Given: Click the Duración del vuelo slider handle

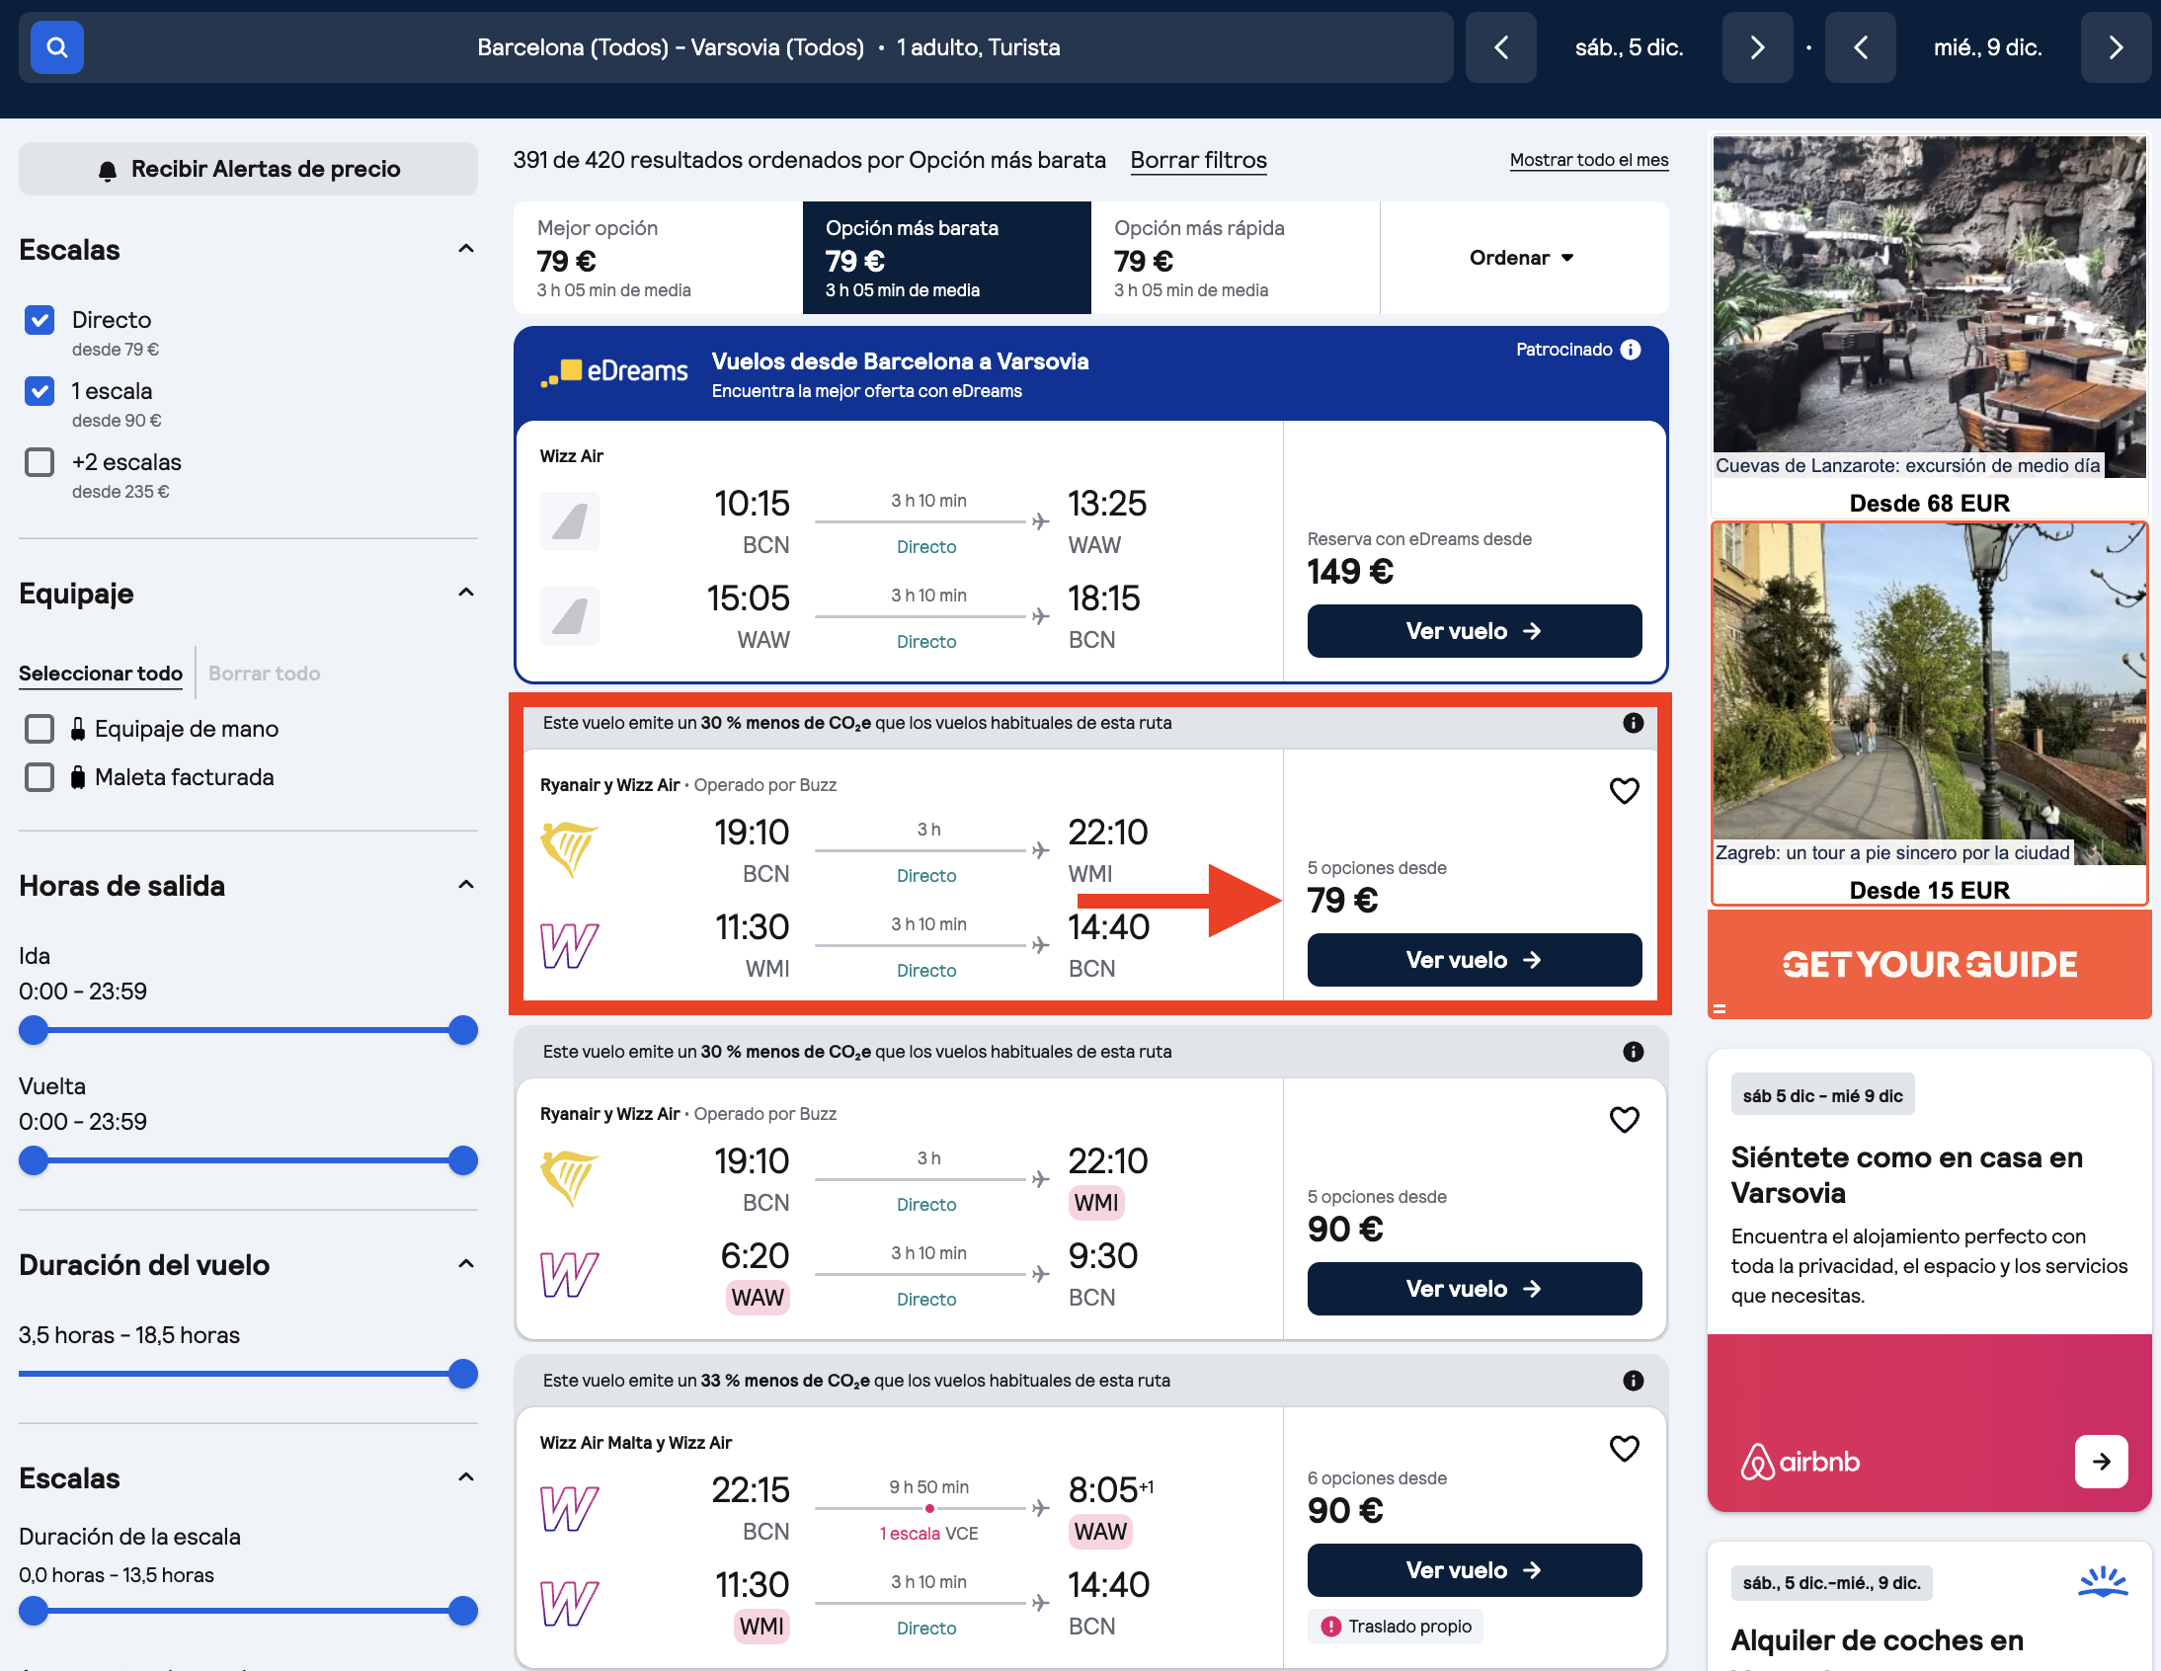Looking at the screenshot, I should click(463, 1373).
